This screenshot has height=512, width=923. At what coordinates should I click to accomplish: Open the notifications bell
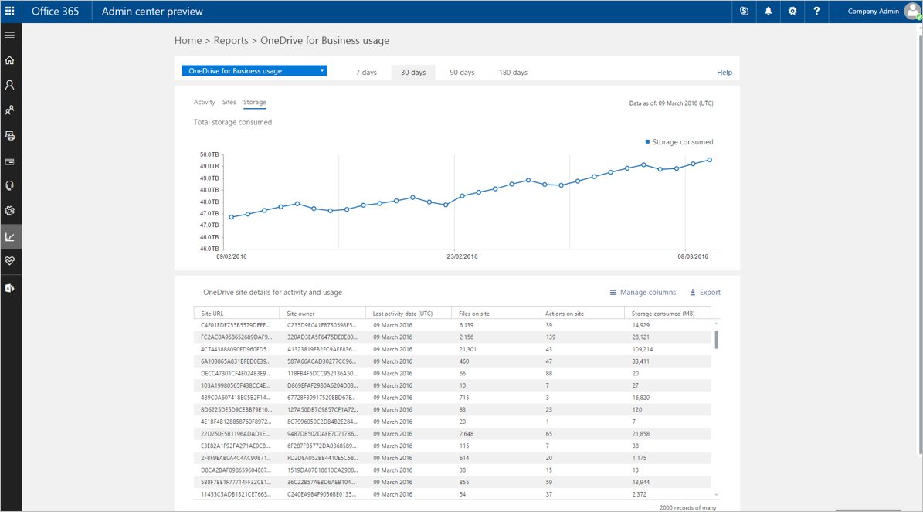click(767, 12)
